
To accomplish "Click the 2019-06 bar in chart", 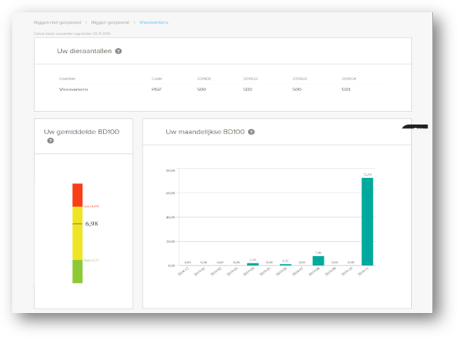I will pos(286,264).
